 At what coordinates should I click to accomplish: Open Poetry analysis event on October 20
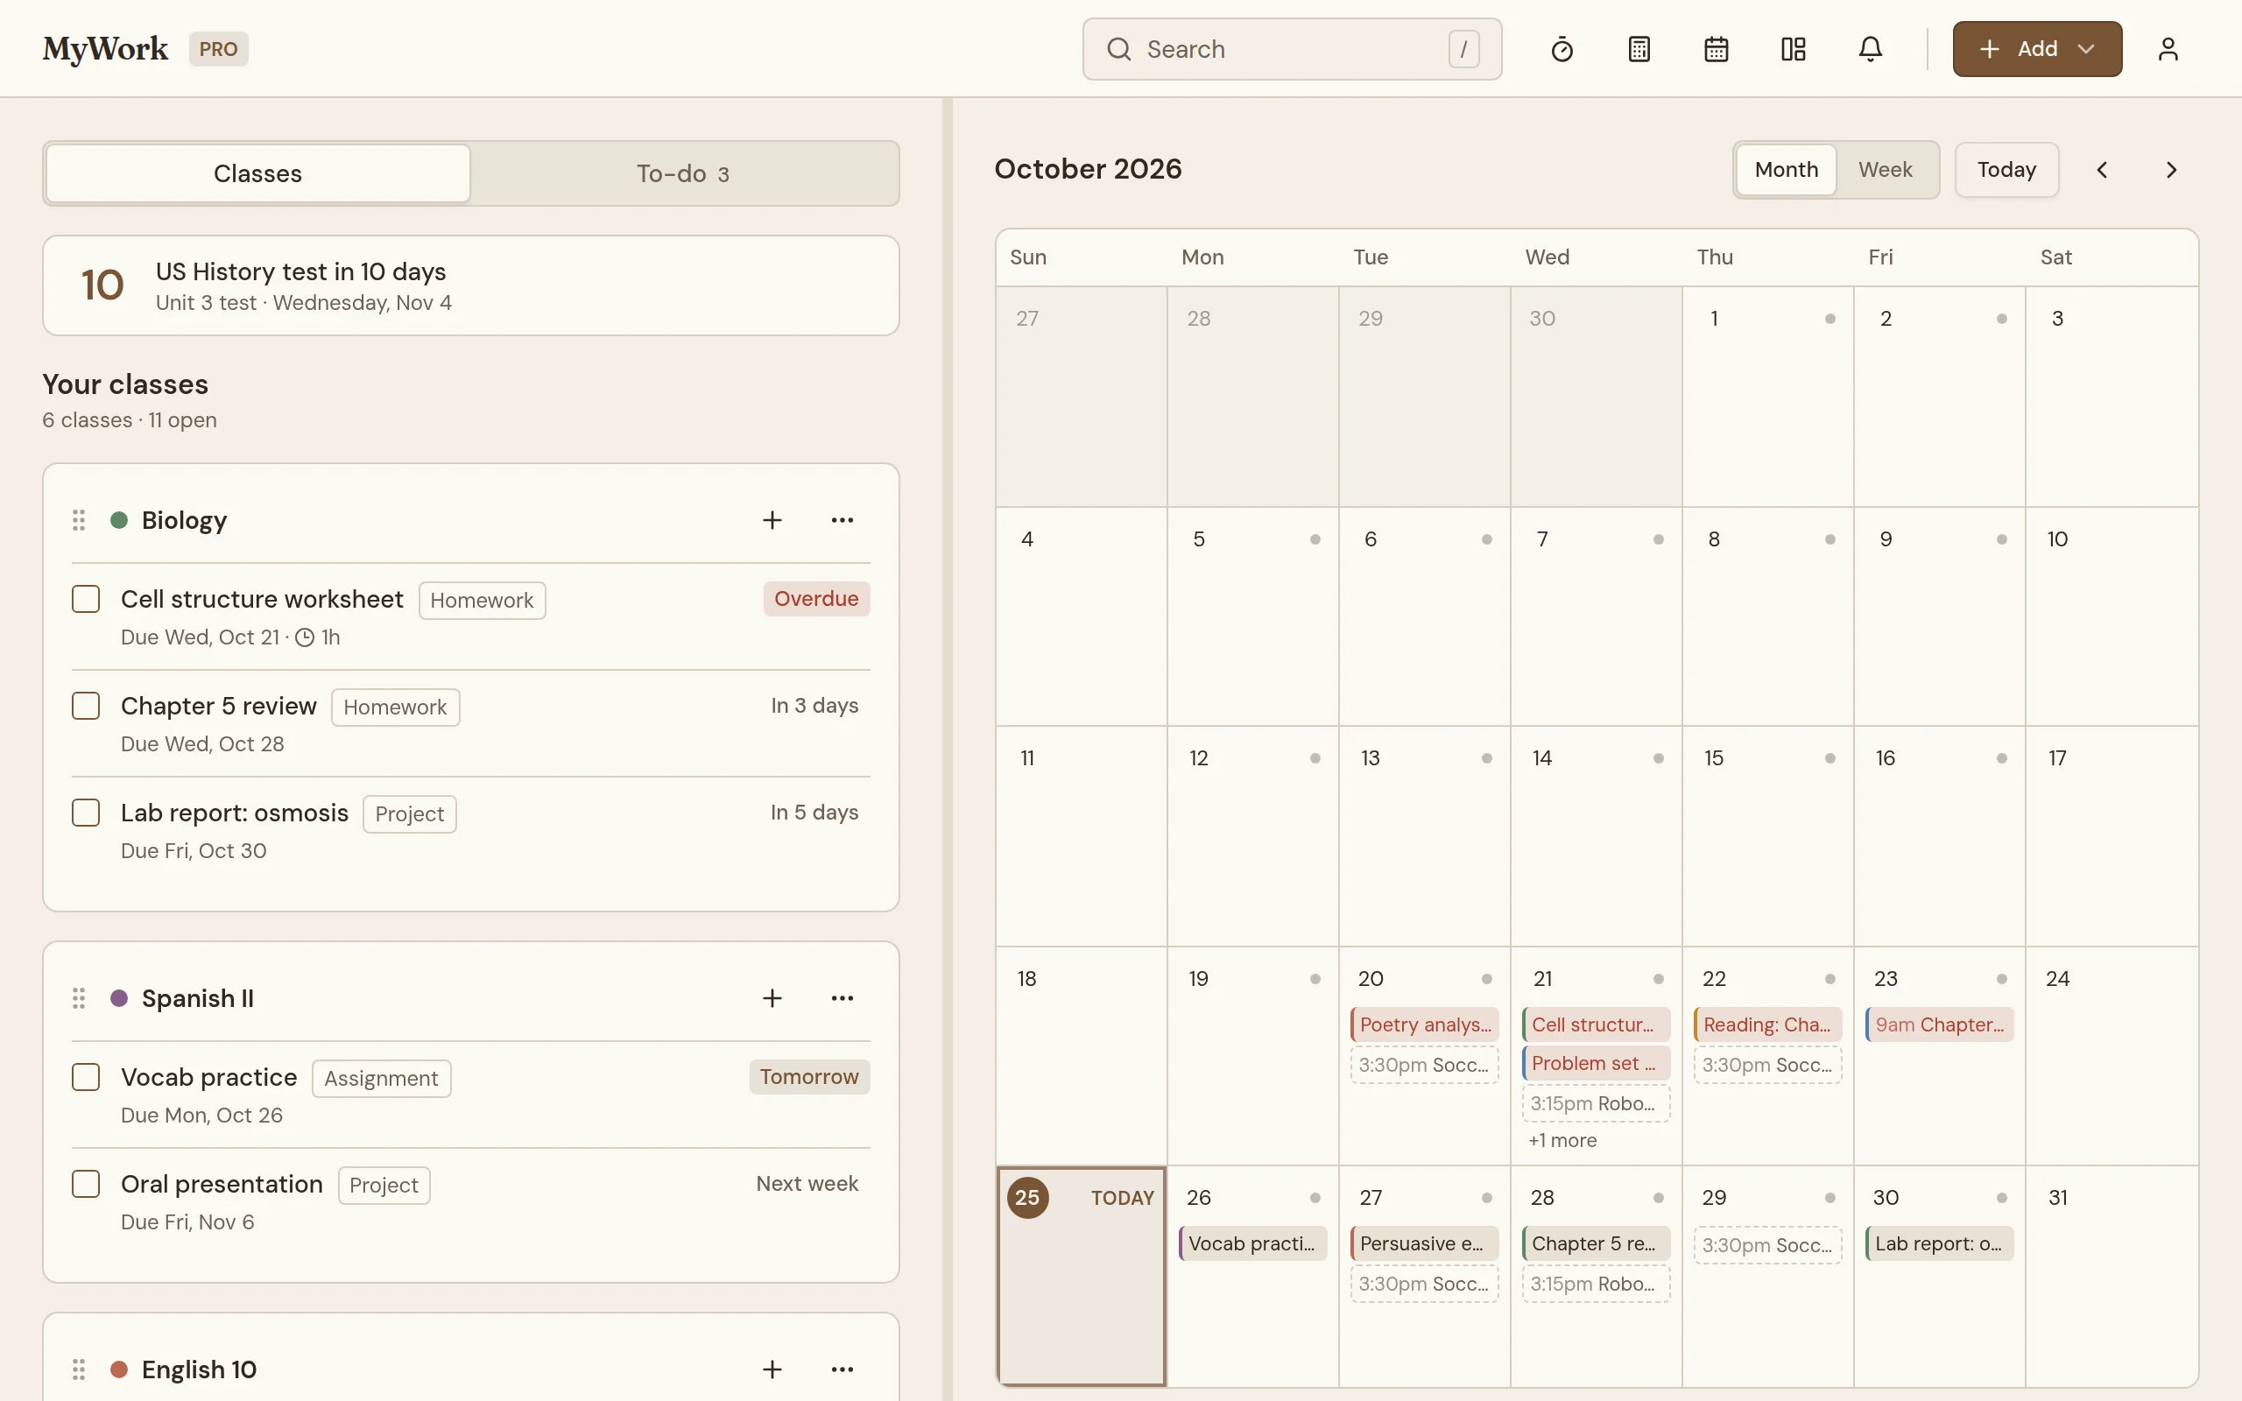1424,1024
